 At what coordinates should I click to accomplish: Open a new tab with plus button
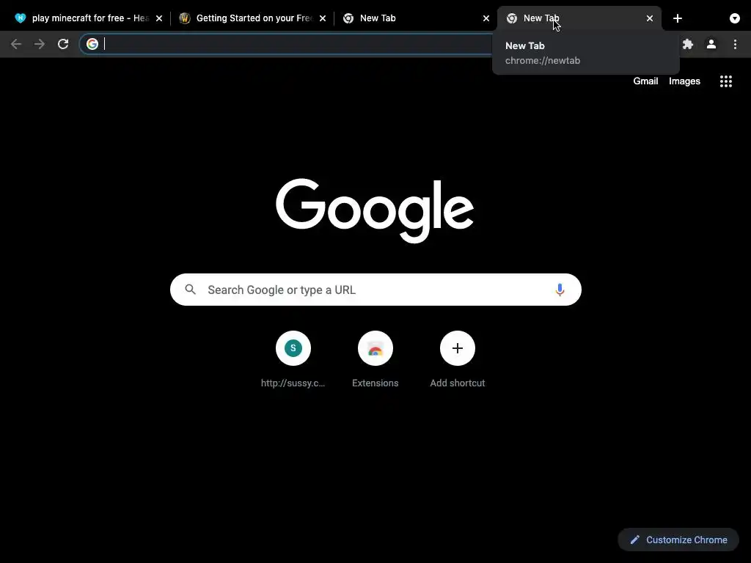(677, 18)
